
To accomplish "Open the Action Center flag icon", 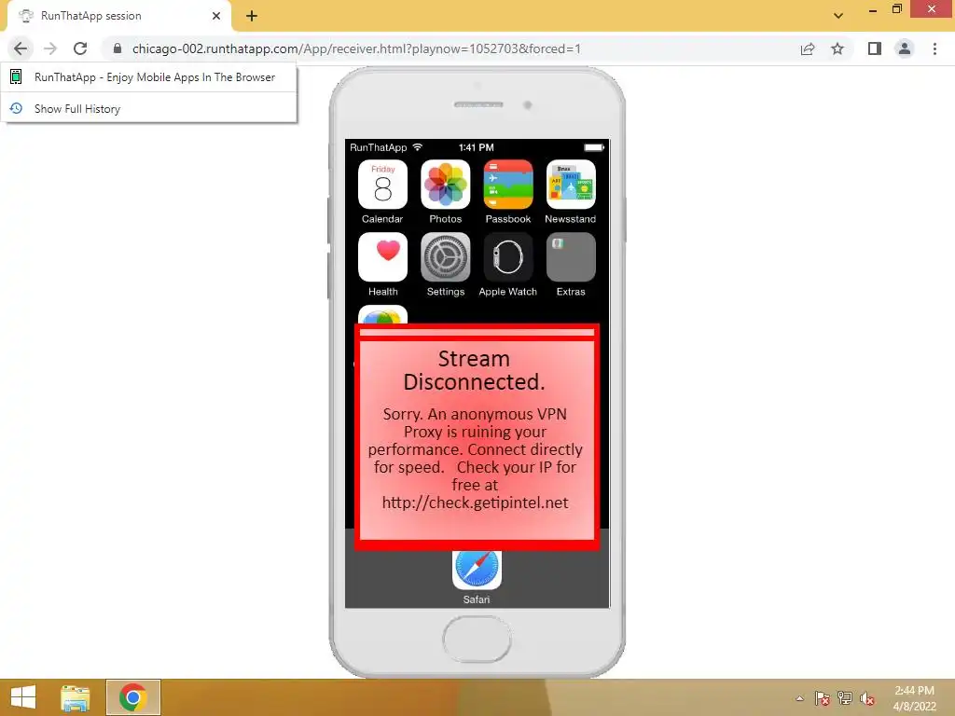I will point(823,698).
